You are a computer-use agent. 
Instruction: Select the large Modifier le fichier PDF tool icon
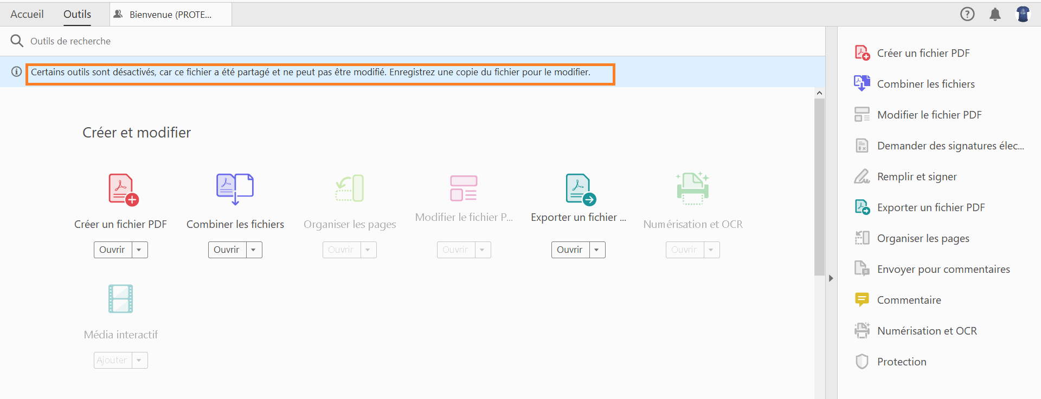click(x=464, y=188)
